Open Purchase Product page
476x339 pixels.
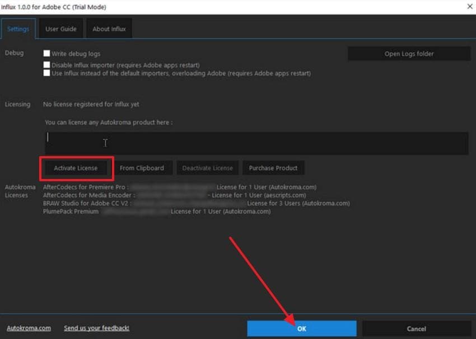pyautogui.click(x=273, y=168)
